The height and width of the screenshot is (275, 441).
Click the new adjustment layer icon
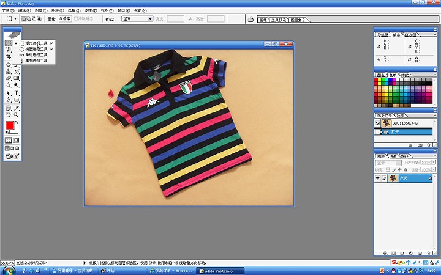coord(410,253)
